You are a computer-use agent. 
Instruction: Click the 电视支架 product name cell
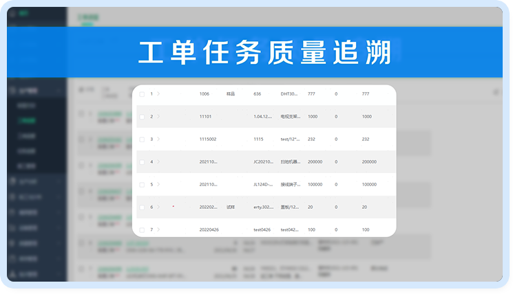[x=290, y=117]
